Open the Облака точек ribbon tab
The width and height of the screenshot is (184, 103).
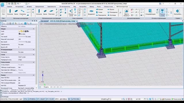click(x=108, y=7)
